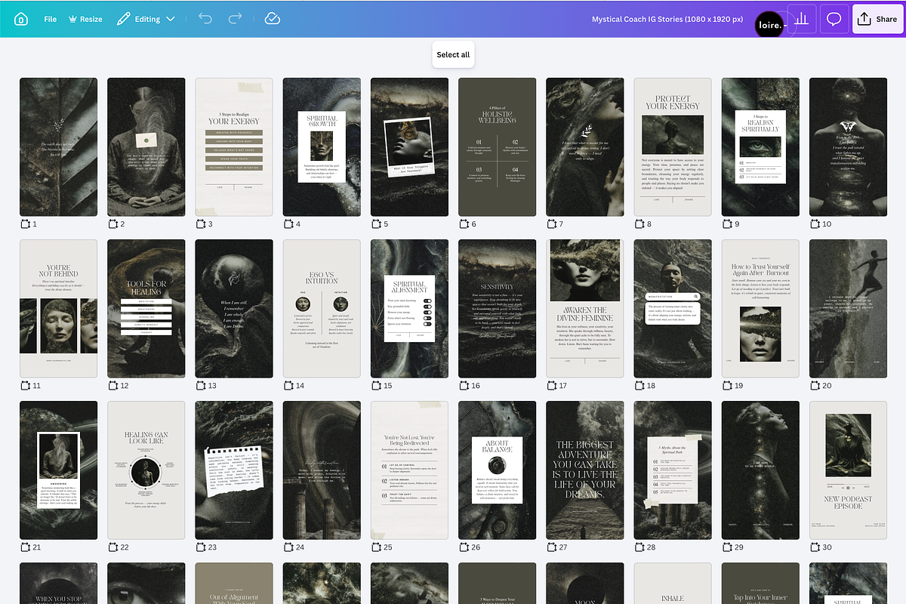Click the page icon beside number 6
Screen dimensions: 906x604
click(x=464, y=224)
